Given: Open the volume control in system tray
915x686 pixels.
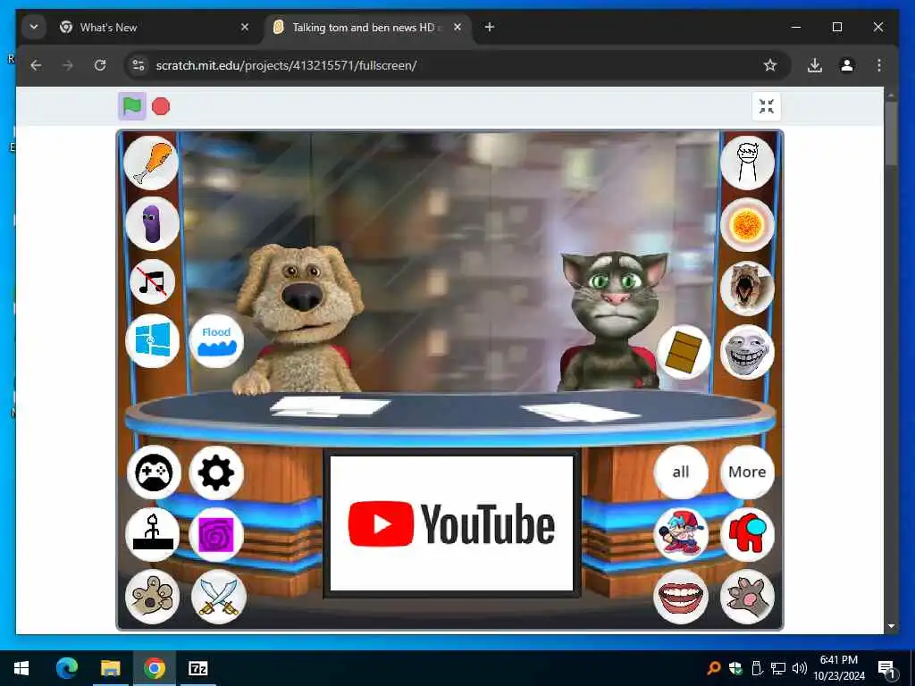Looking at the screenshot, I should click(x=800, y=668).
